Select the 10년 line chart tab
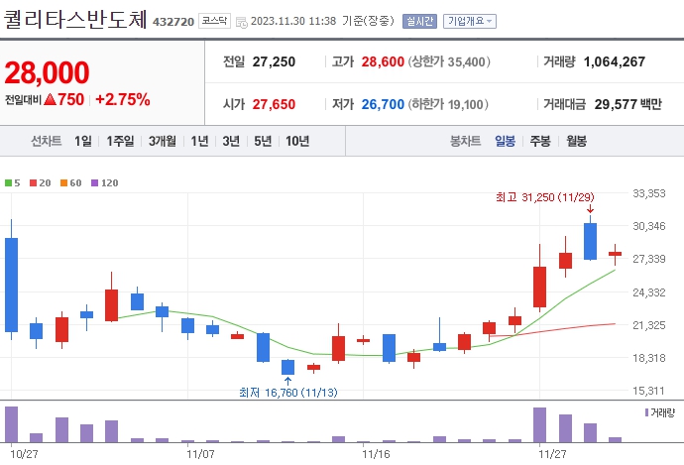This screenshot has height=465, width=684. tap(297, 141)
